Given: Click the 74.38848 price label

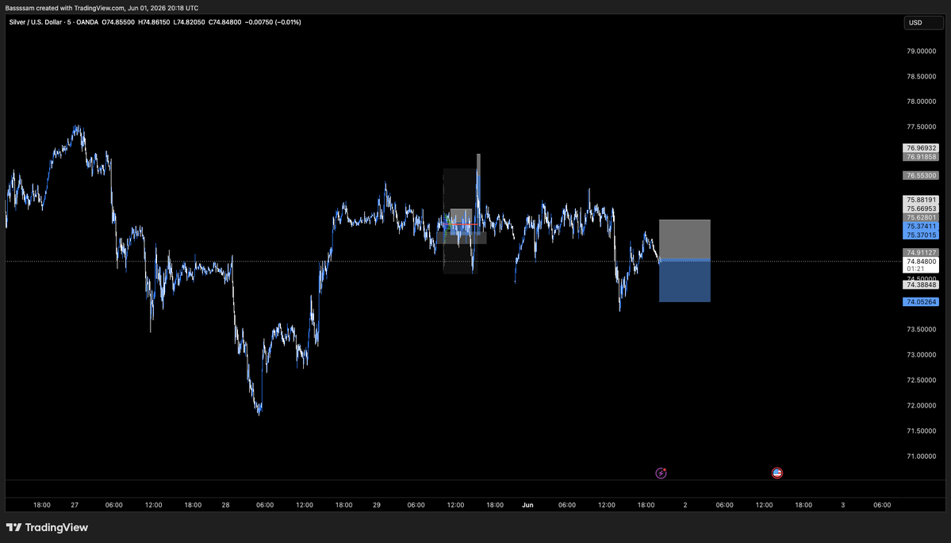Looking at the screenshot, I should click(921, 285).
